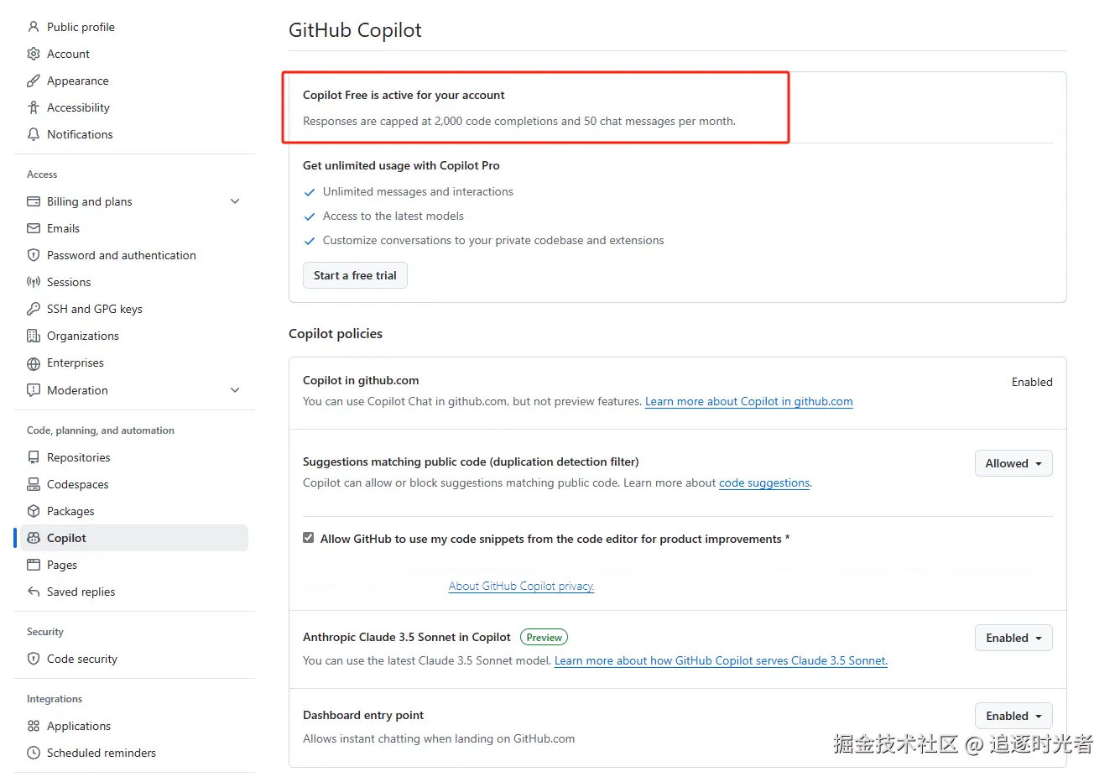Viewport: 1115px width, 777px height.
Task: Open the Repositories settings page
Action: click(78, 457)
